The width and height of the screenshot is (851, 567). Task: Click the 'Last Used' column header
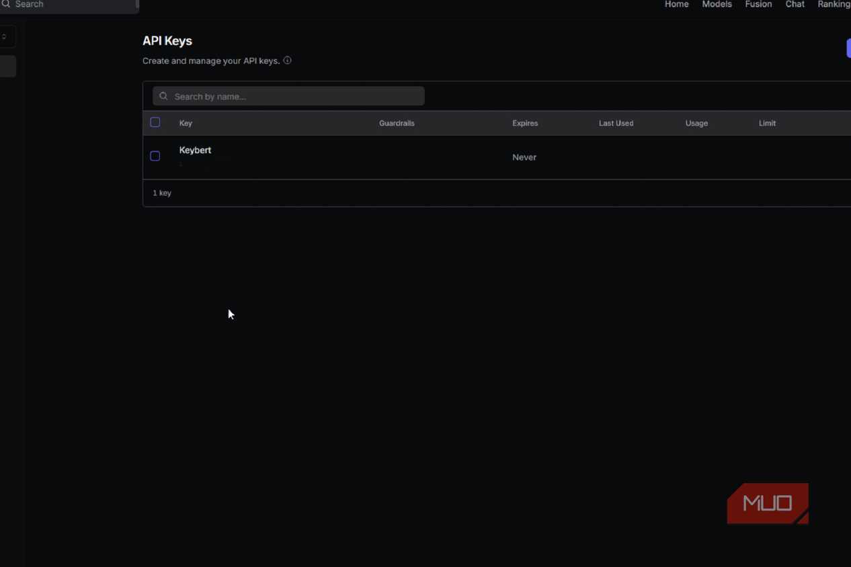click(616, 123)
